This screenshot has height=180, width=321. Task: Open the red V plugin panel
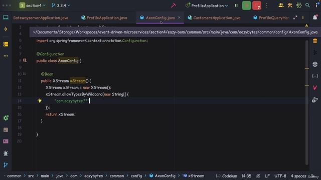tap(315, 88)
